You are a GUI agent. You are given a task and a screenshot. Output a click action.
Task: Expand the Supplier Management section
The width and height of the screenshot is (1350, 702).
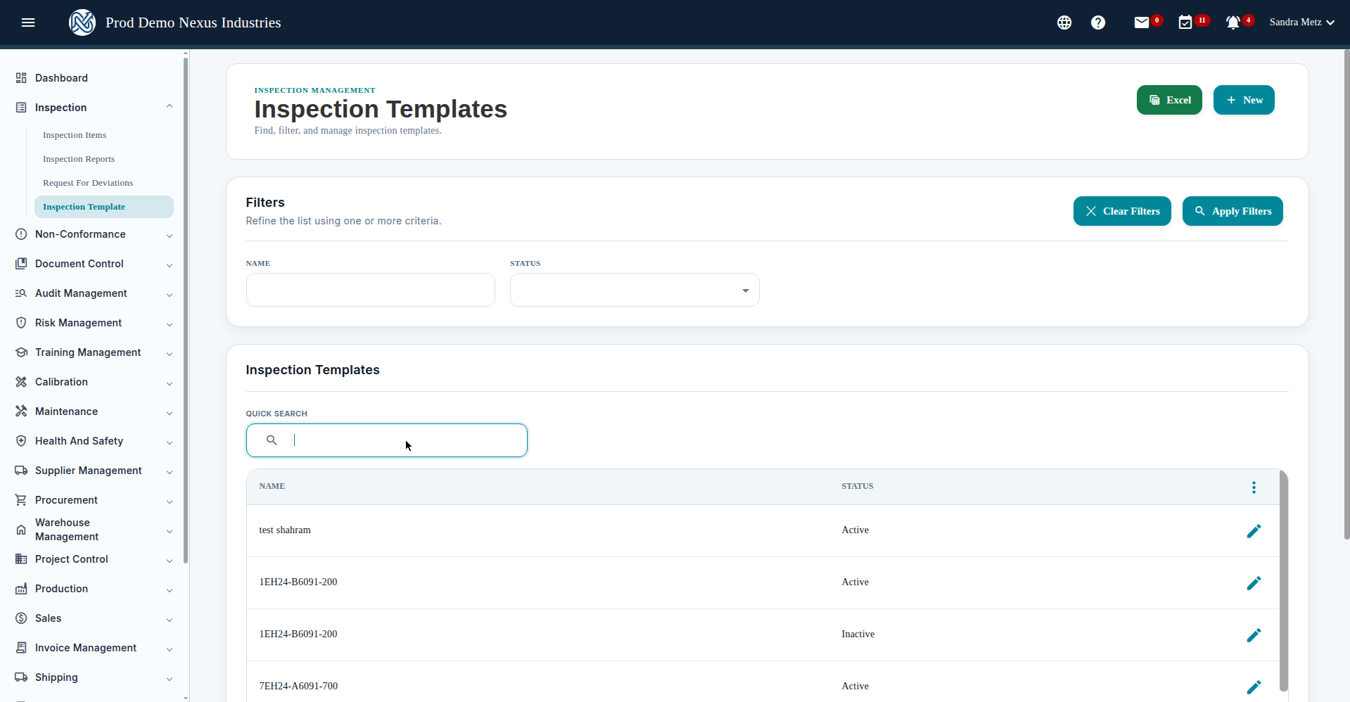pyautogui.click(x=170, y=472)
